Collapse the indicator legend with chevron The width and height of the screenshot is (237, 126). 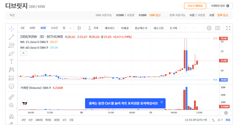[x=24, y=53]
